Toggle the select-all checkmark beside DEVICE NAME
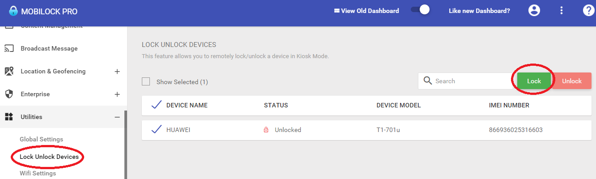The height and width of the screenshot is (179, 596). coord(156,105)
